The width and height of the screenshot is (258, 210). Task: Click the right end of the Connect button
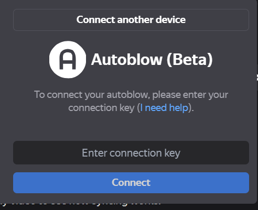(241, 183)
